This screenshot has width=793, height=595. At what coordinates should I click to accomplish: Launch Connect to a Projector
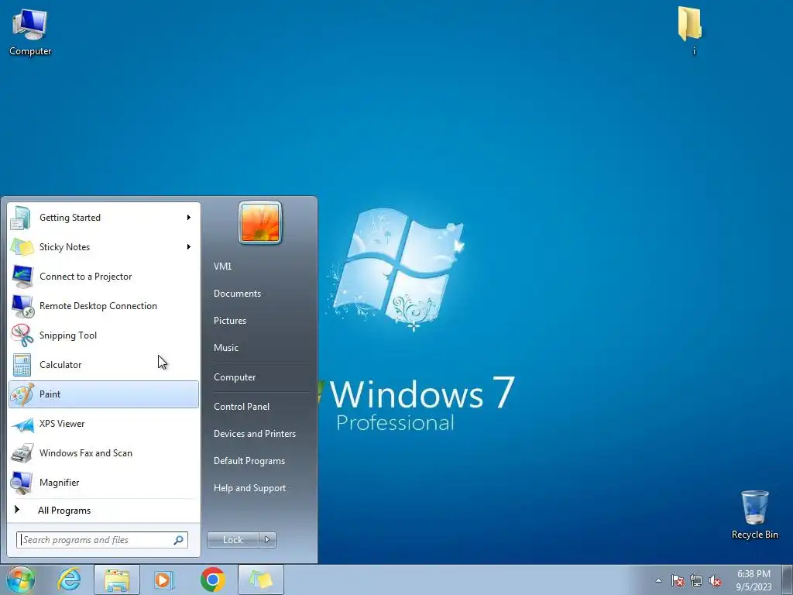pyautogui.click(x=104, y=277)
